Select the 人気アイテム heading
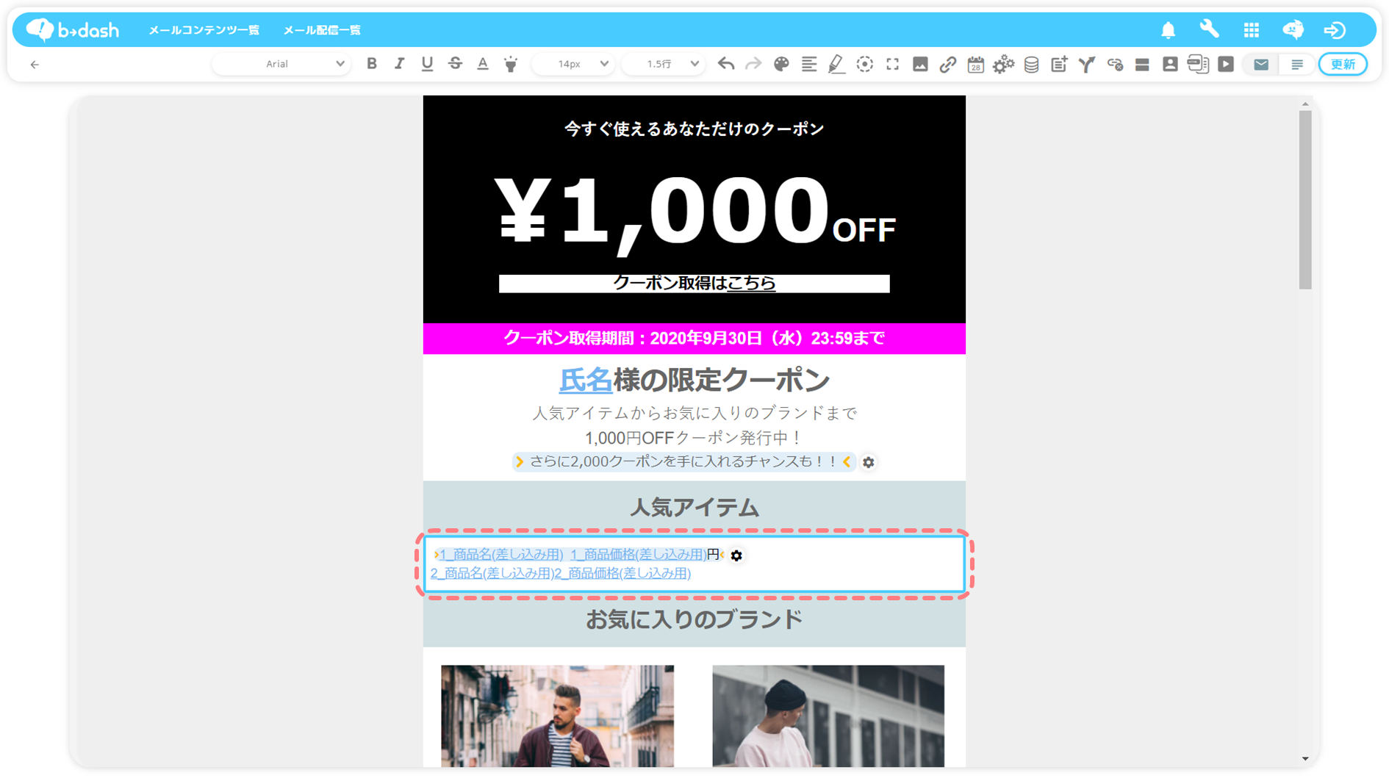The height and width of the screenshot is (781, 1389). coord(694,508)
